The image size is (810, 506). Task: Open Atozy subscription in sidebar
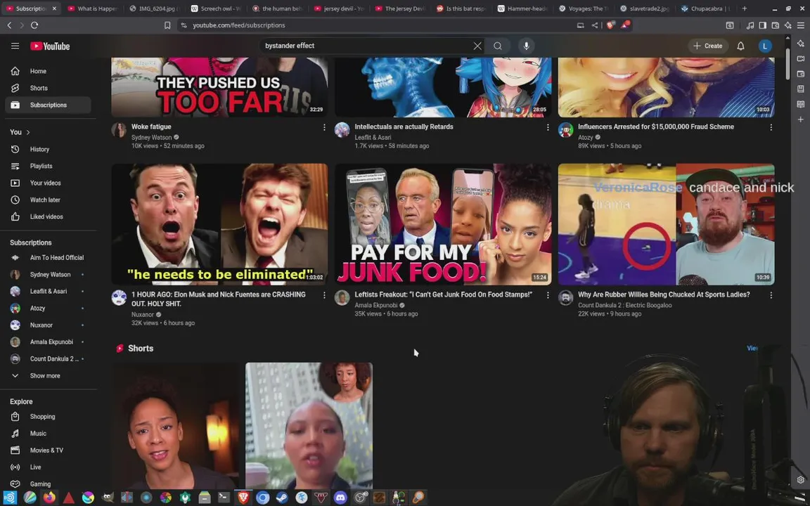tap(48, 309)
